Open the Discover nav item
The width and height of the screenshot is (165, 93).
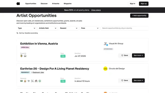(44, 4)
